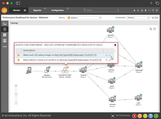The image size is (161, 119).
Task: Add a new tab with plus icon
Action: [x=151, y=3]
